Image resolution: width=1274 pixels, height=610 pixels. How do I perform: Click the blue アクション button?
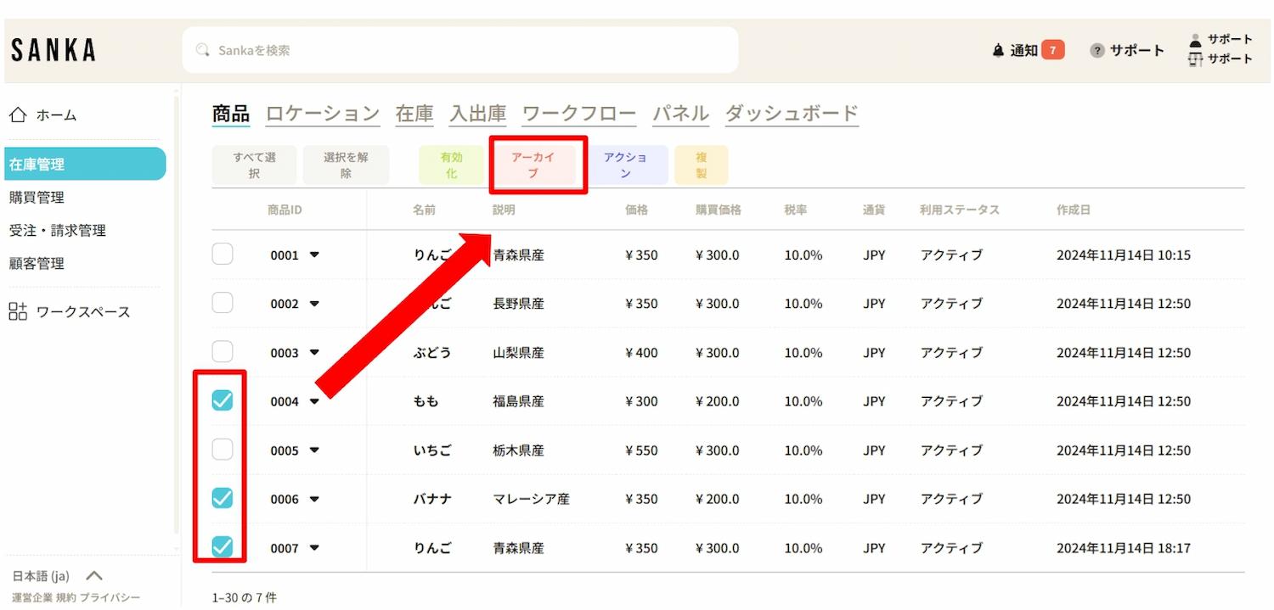pyautogui.click(x=625, y=165)
